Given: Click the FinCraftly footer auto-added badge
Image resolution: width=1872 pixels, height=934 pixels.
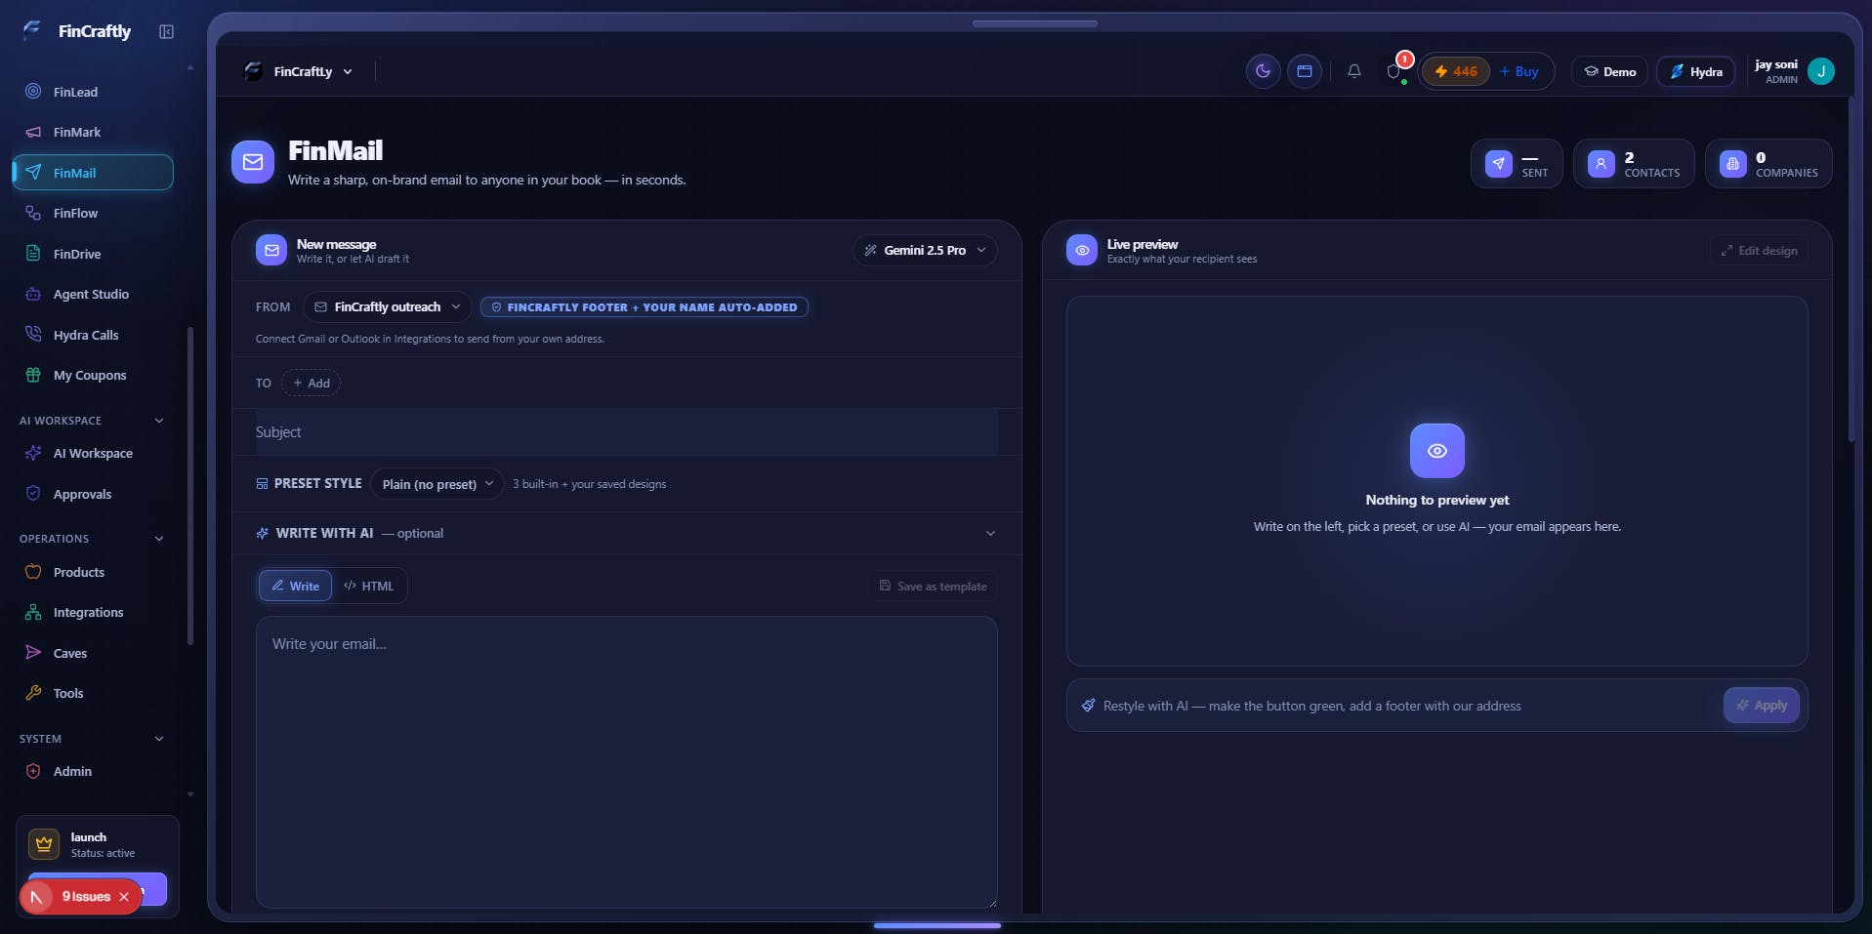Looking at the screenshot, I should point(645,307).
